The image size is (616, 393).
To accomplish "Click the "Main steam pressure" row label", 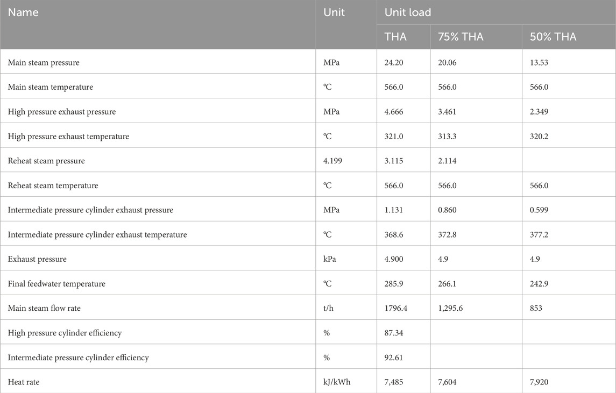I will [44, 62].
